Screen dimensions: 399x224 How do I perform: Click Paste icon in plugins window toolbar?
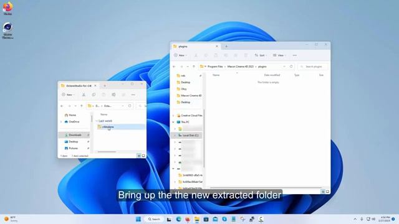tap(216, 55)
